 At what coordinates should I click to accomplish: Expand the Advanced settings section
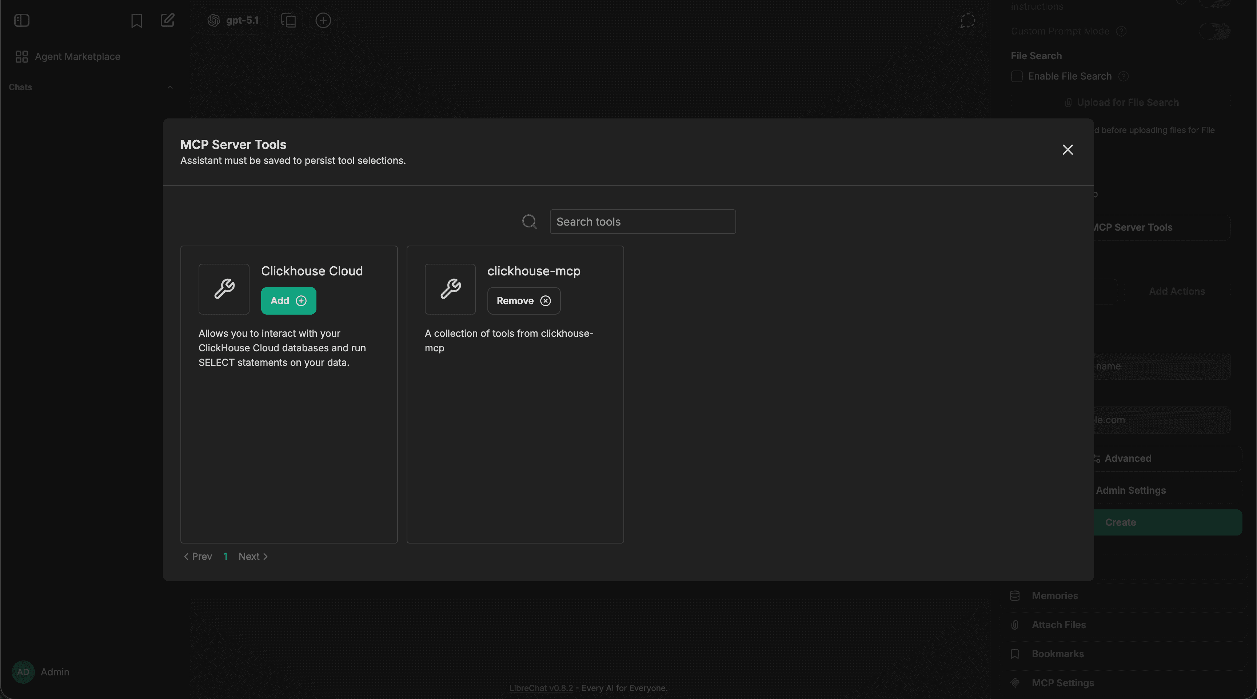(1127, 458)
